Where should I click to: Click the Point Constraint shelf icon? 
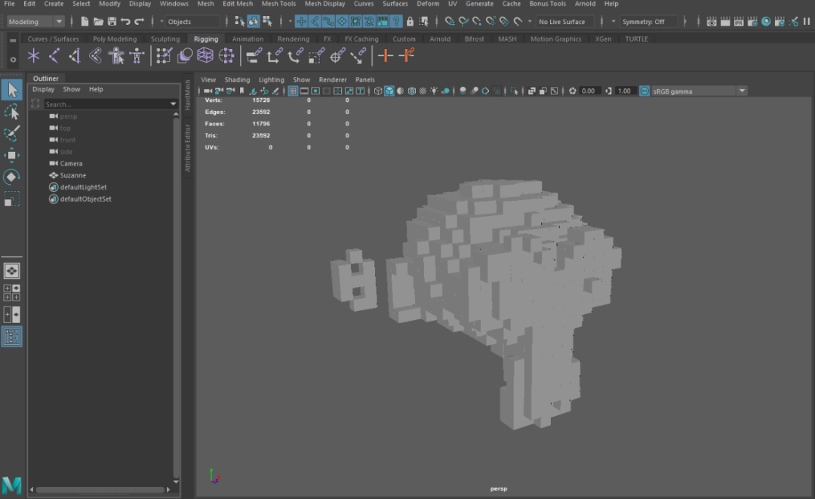275,56
